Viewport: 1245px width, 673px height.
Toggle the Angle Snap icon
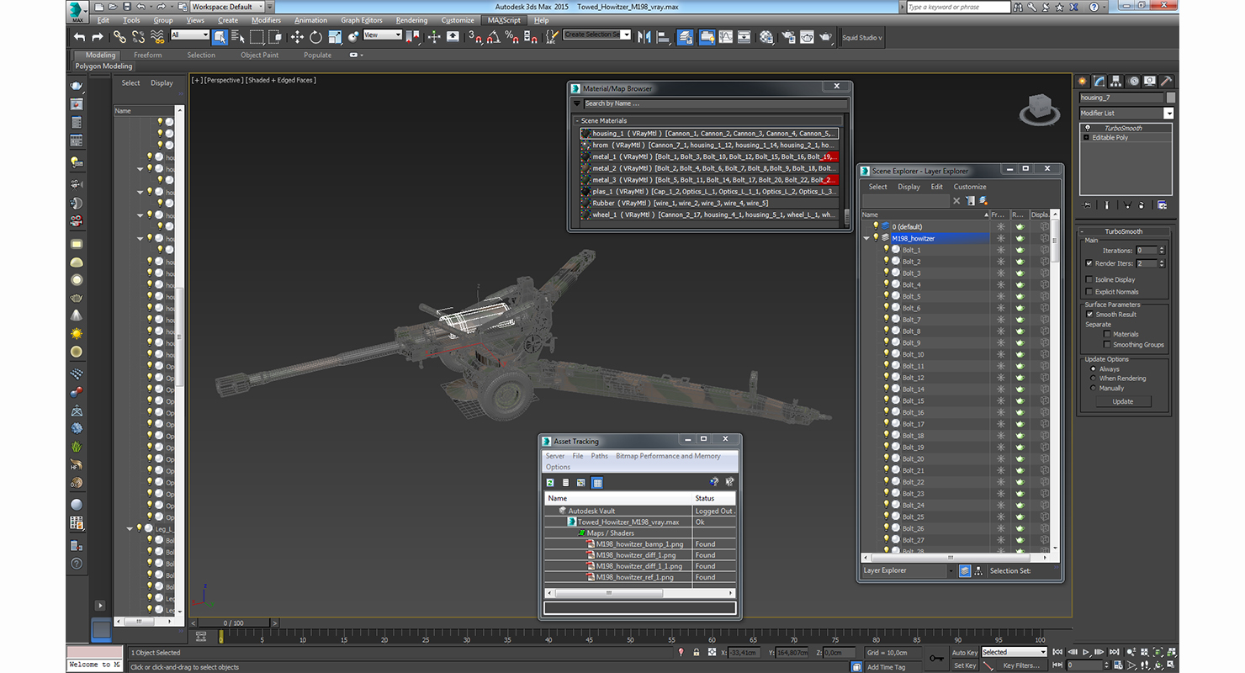(x=494, y=37)
